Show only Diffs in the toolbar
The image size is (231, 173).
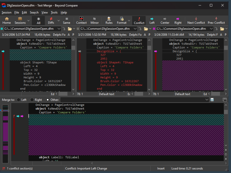click(x=51, y=21)
